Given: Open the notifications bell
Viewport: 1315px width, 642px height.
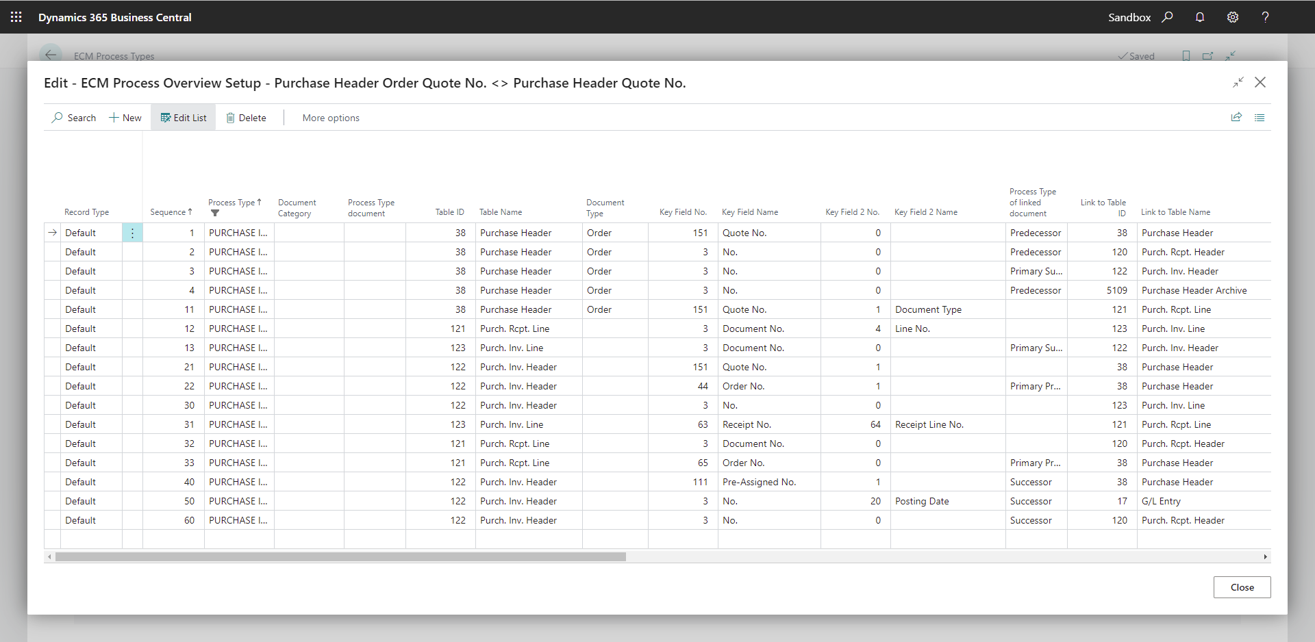Looking at the screenshot, I should 1200,17.
